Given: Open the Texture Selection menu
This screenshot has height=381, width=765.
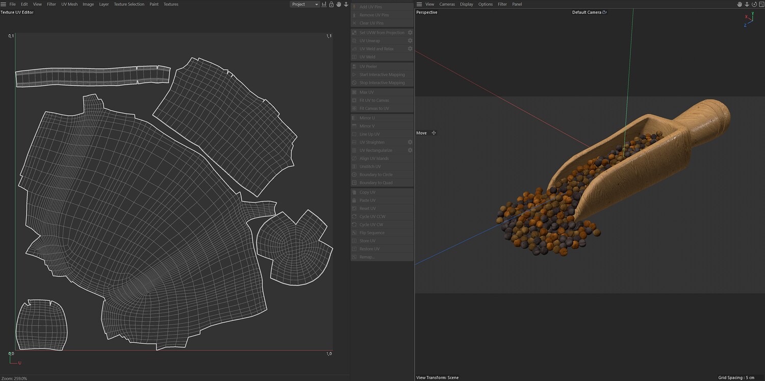Looking at the screenshot, I should click(x=129, y=4).
